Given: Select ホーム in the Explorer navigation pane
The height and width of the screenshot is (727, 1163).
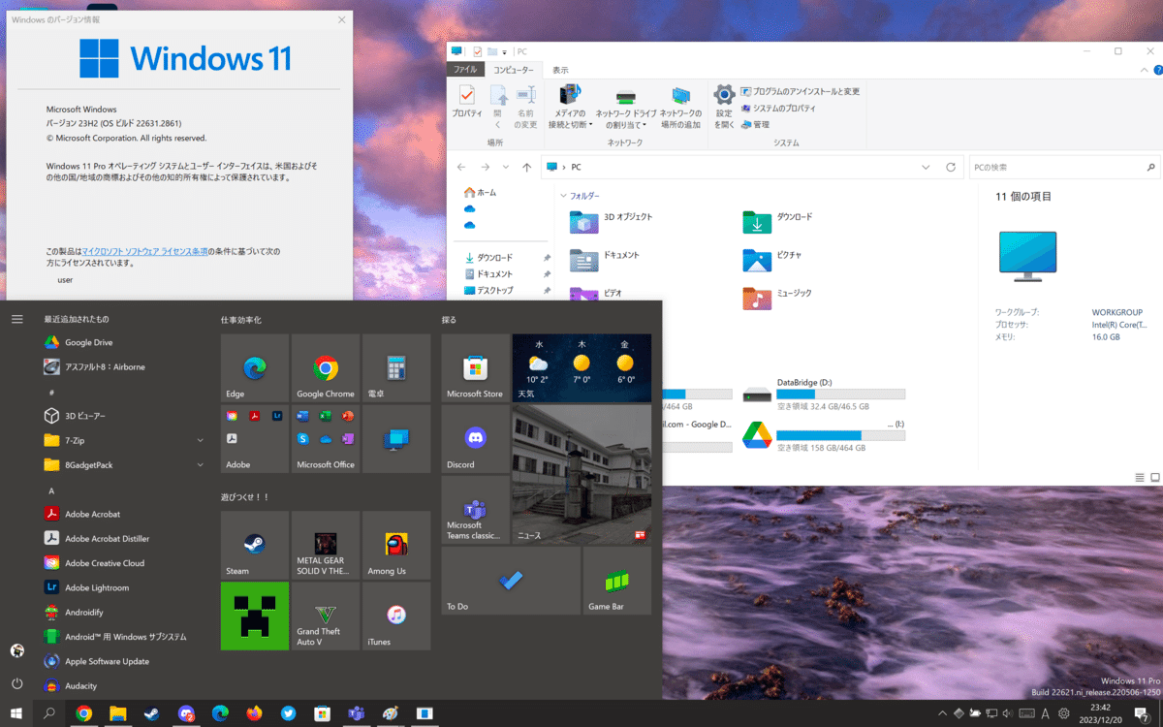Looking at the screenshot, I should pos(481,192).
